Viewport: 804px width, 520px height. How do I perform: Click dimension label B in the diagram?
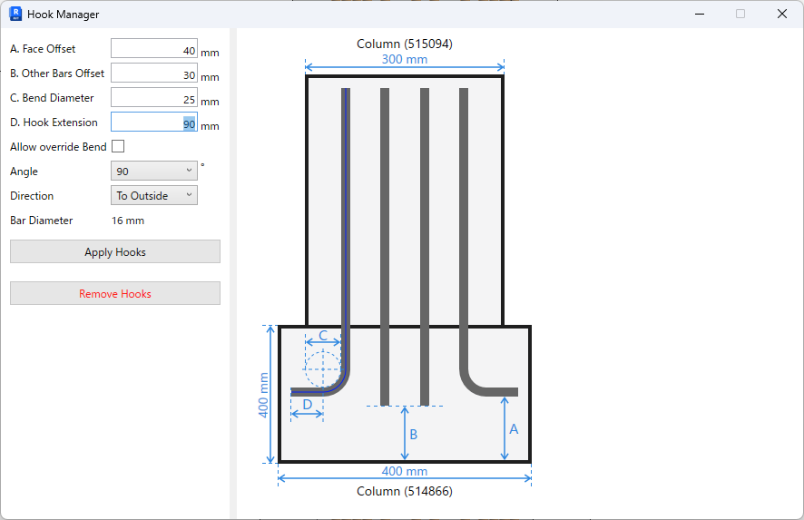click(414, 435)
